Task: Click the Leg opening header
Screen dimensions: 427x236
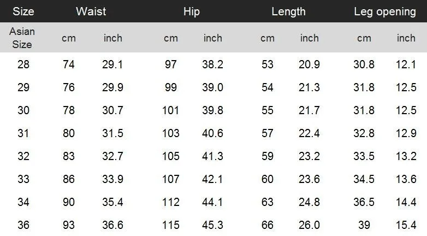Action: coord(385,11)
